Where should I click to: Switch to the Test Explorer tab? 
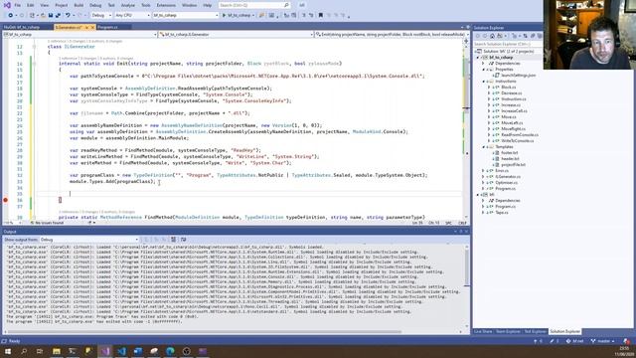(x=536, y=331)
